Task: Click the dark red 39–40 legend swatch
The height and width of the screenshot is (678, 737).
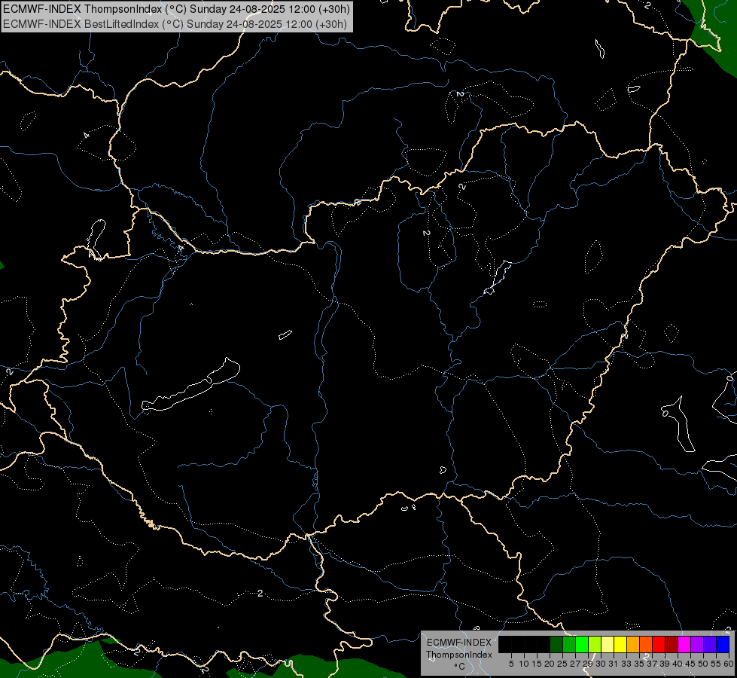Action: pyautogui.click(x=672, y=644)
